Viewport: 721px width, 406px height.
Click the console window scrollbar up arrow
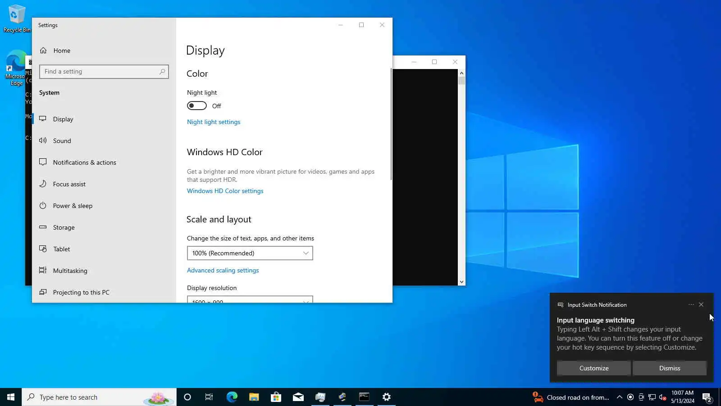pyautogui.click(x=461, y=73)
